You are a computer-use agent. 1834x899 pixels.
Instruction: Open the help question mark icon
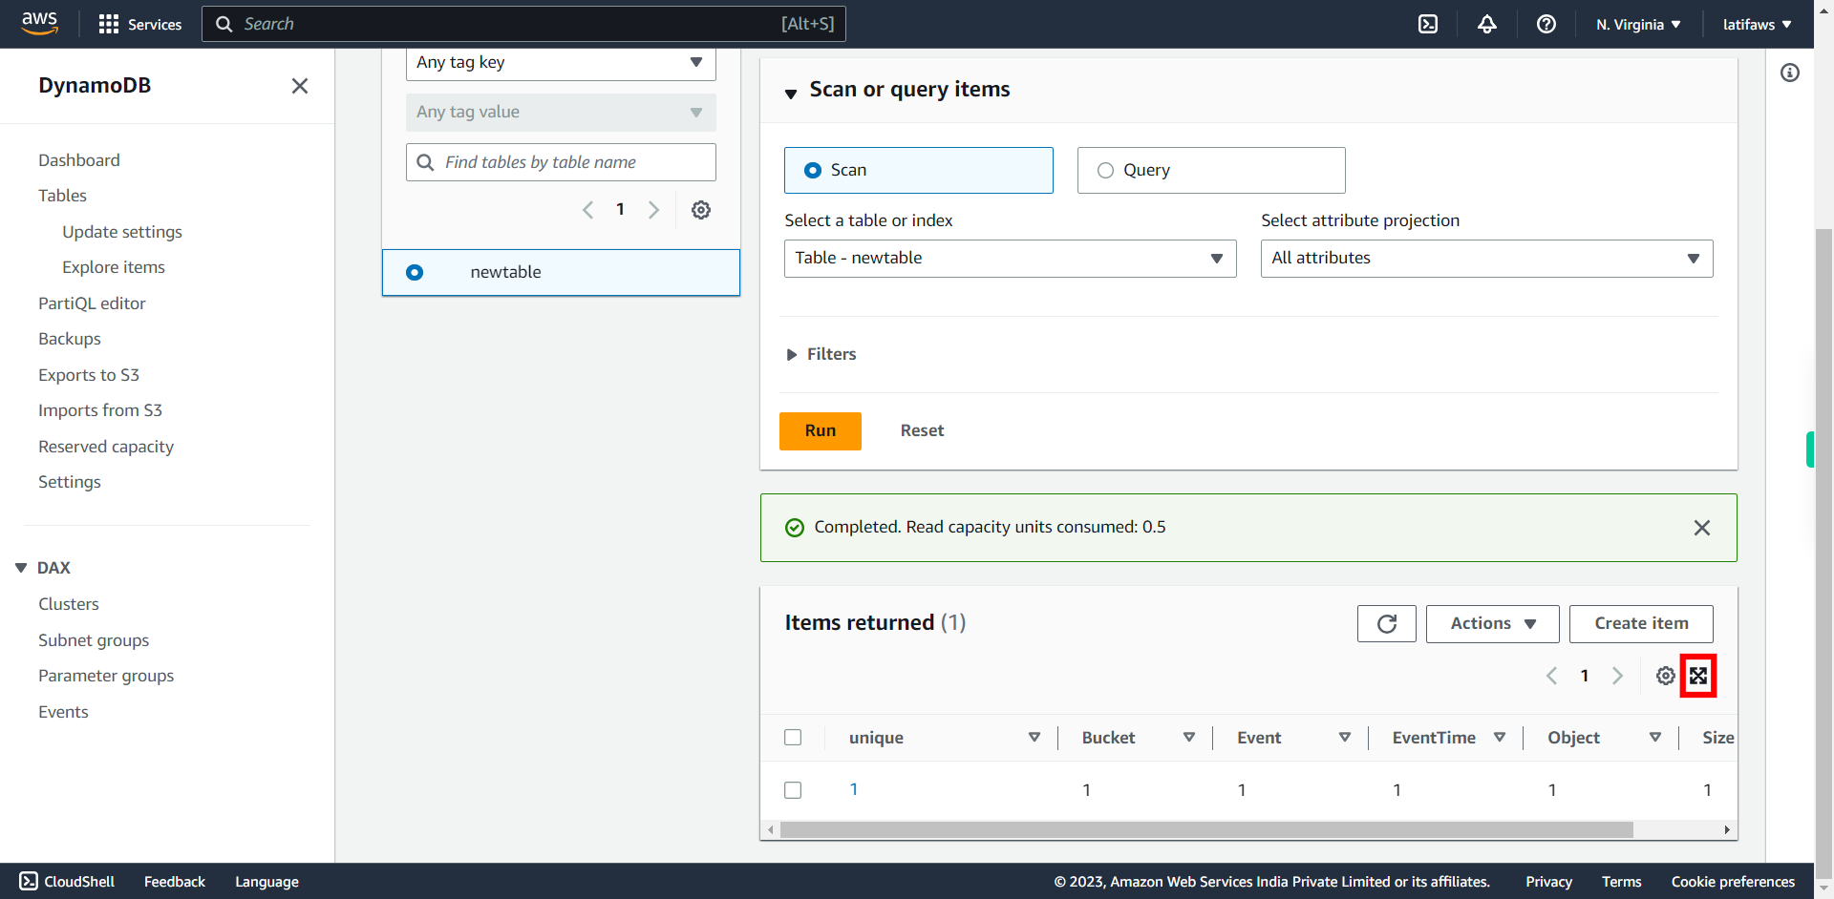coord(1546,24)
